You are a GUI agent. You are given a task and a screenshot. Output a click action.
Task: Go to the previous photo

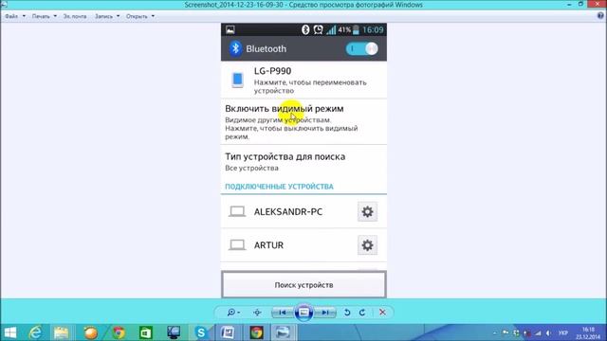coord(283,312)
